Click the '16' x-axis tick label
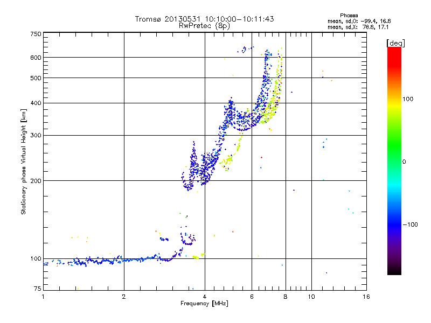 (366, 297)
